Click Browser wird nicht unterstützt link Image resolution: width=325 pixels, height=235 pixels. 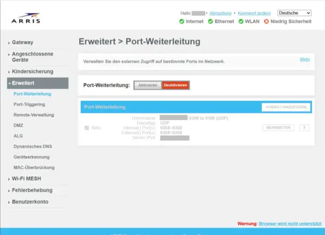pyautogui.click(x=290, y=224)
